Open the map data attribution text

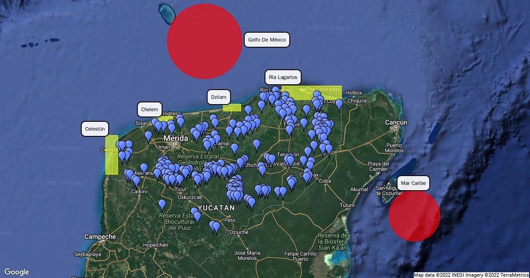click(x=471, y=275)
